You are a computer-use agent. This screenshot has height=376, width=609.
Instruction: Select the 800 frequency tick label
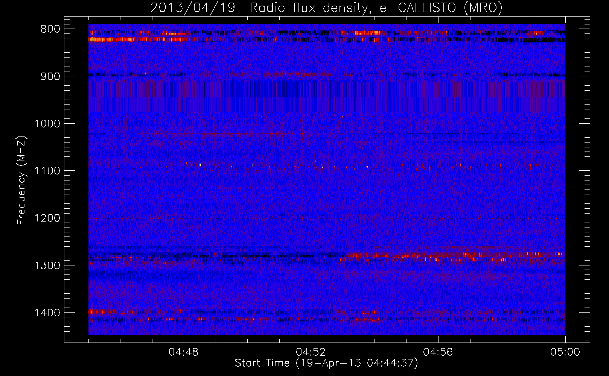50,29
